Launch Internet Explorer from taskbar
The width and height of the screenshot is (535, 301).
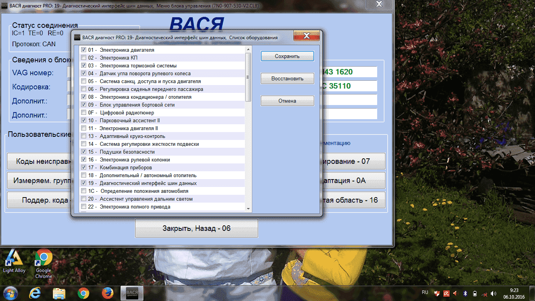coord(35,293)
